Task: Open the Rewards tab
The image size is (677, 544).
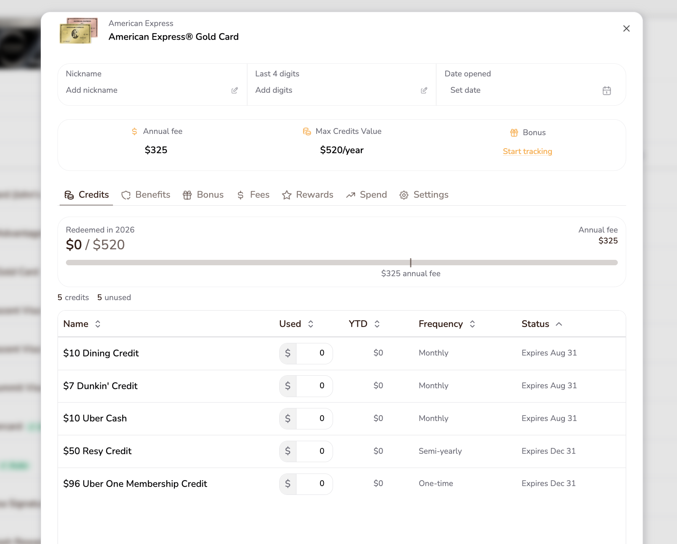Action: click(x=308, y=195)
